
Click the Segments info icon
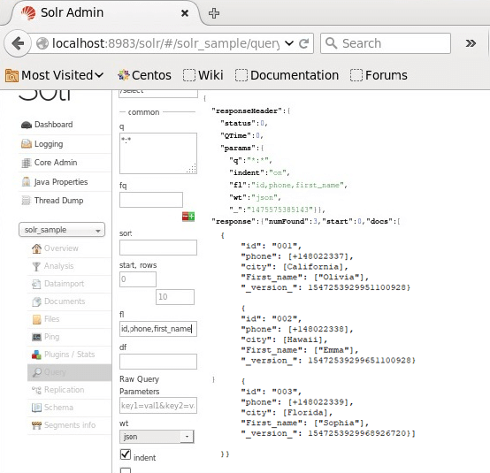click(36, 425)
